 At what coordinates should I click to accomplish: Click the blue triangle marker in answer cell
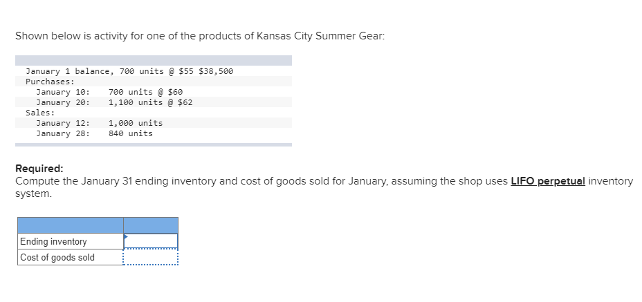pyautogui.click(x=126, y=236)
